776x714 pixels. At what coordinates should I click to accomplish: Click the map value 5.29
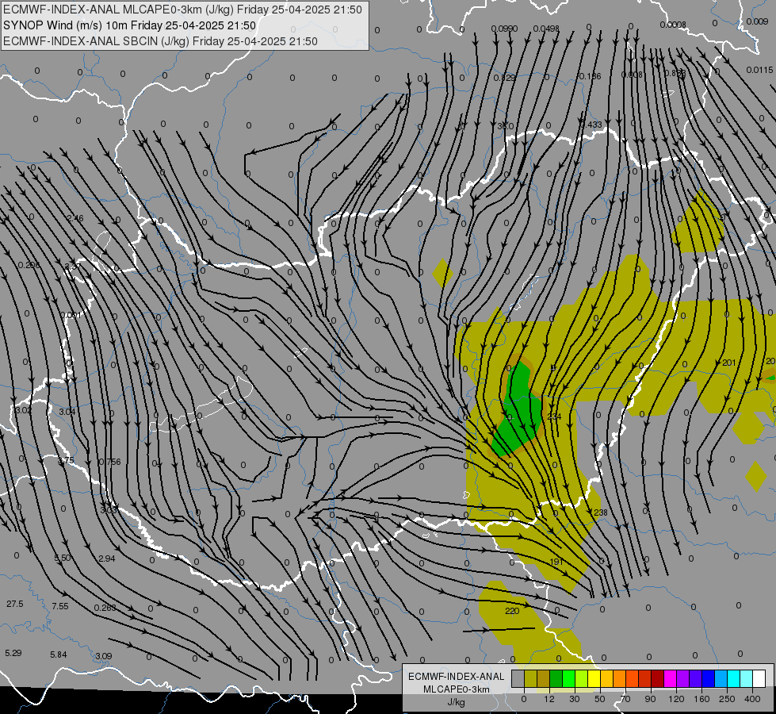13,653
